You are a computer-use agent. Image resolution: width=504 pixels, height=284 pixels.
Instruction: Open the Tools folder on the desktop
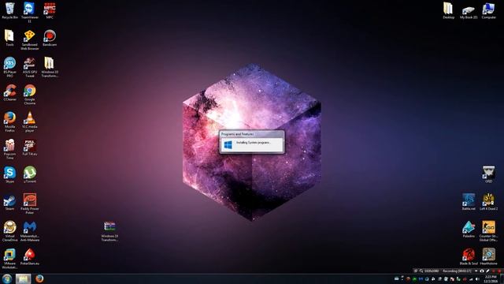9,38
